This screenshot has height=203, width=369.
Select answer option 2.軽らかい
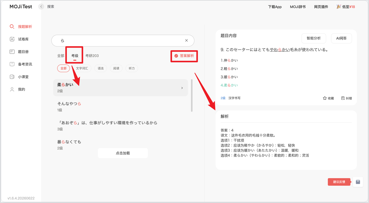pos(229,69)
